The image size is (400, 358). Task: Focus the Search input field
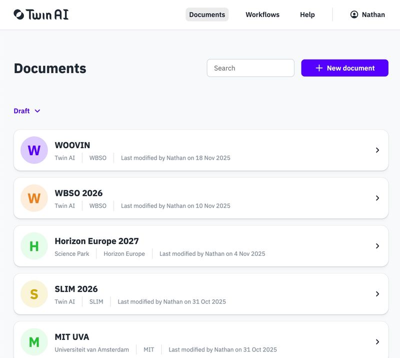pyautogui.click(x=250, y=68)
